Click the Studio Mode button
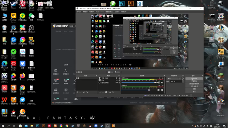228x128 pixels. tap(194, 86)
